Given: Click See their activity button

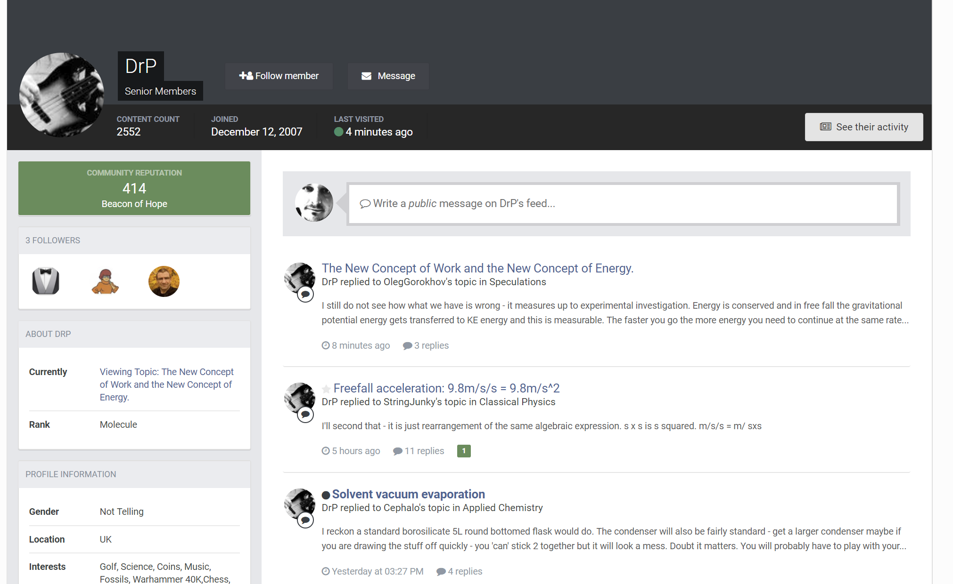Looking at the screenshot, I should pos(863,127).
